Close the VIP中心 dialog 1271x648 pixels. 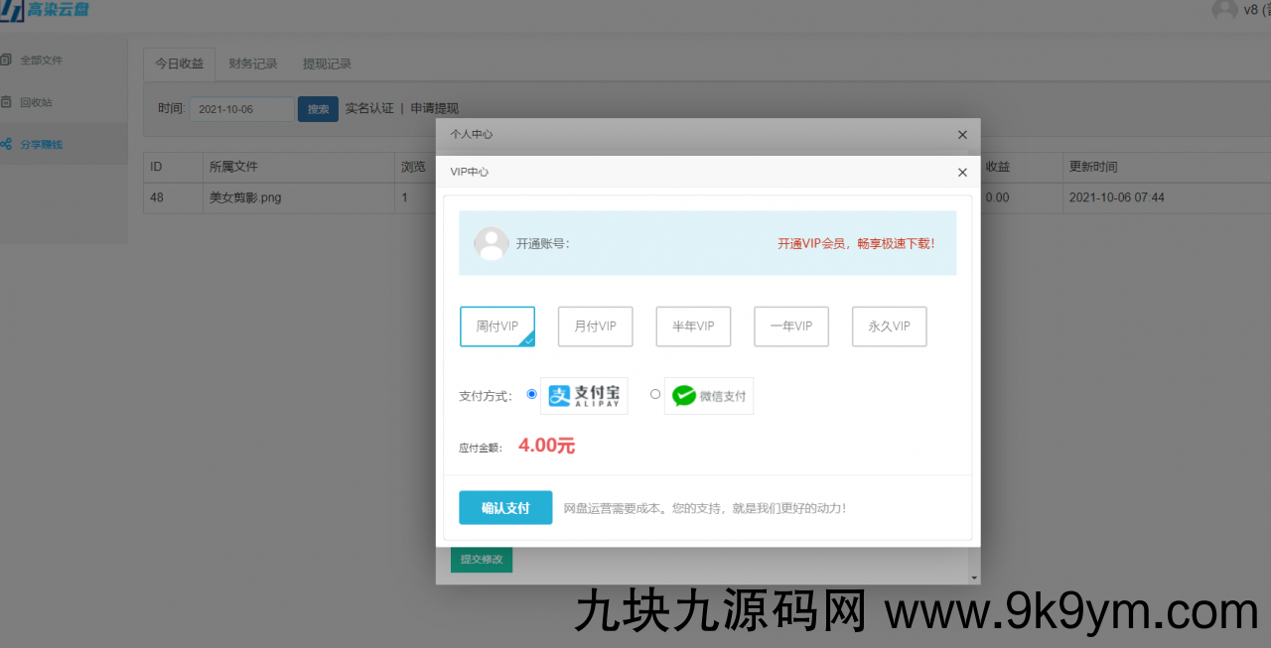(x=961, y=172)
